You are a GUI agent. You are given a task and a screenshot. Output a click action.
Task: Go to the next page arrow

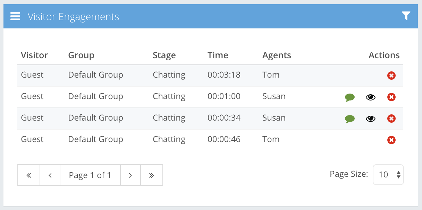click(x=130, y=175)
